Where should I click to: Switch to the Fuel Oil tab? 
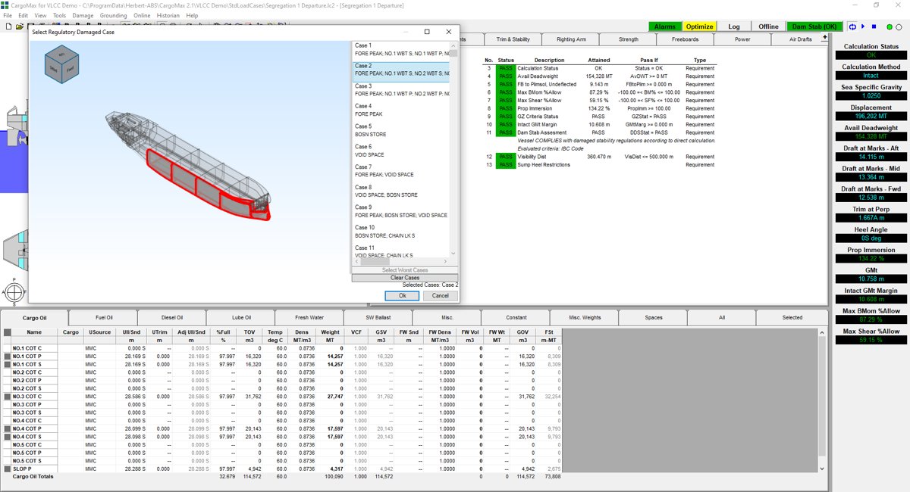point(103,317)
